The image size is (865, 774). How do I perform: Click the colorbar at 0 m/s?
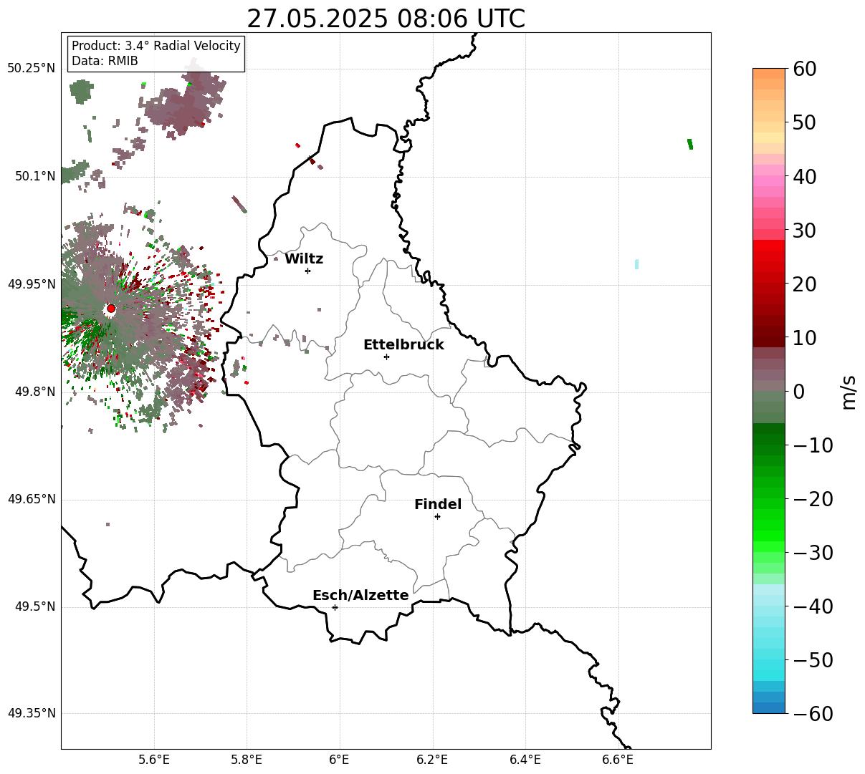(769, 392)
